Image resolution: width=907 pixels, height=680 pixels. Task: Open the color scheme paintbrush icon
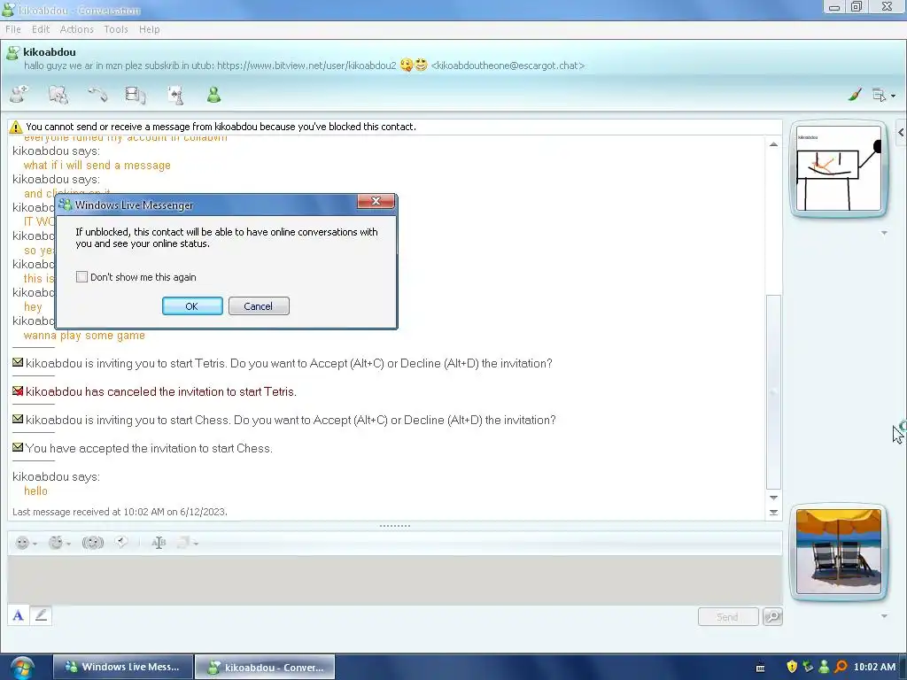855,94
